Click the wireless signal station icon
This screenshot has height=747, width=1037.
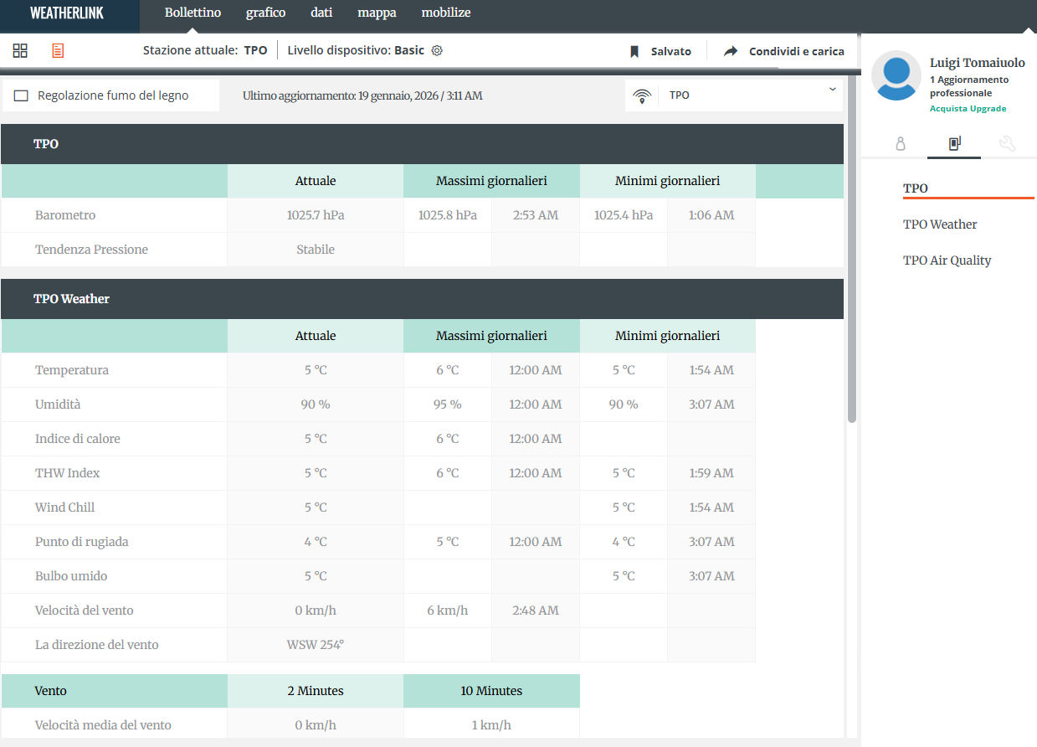[642, 95]
